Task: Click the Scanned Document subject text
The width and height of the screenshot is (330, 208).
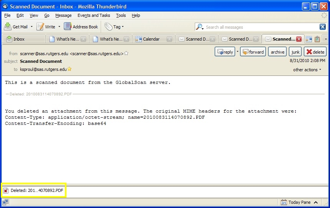Action: click(x=41, y=61)
